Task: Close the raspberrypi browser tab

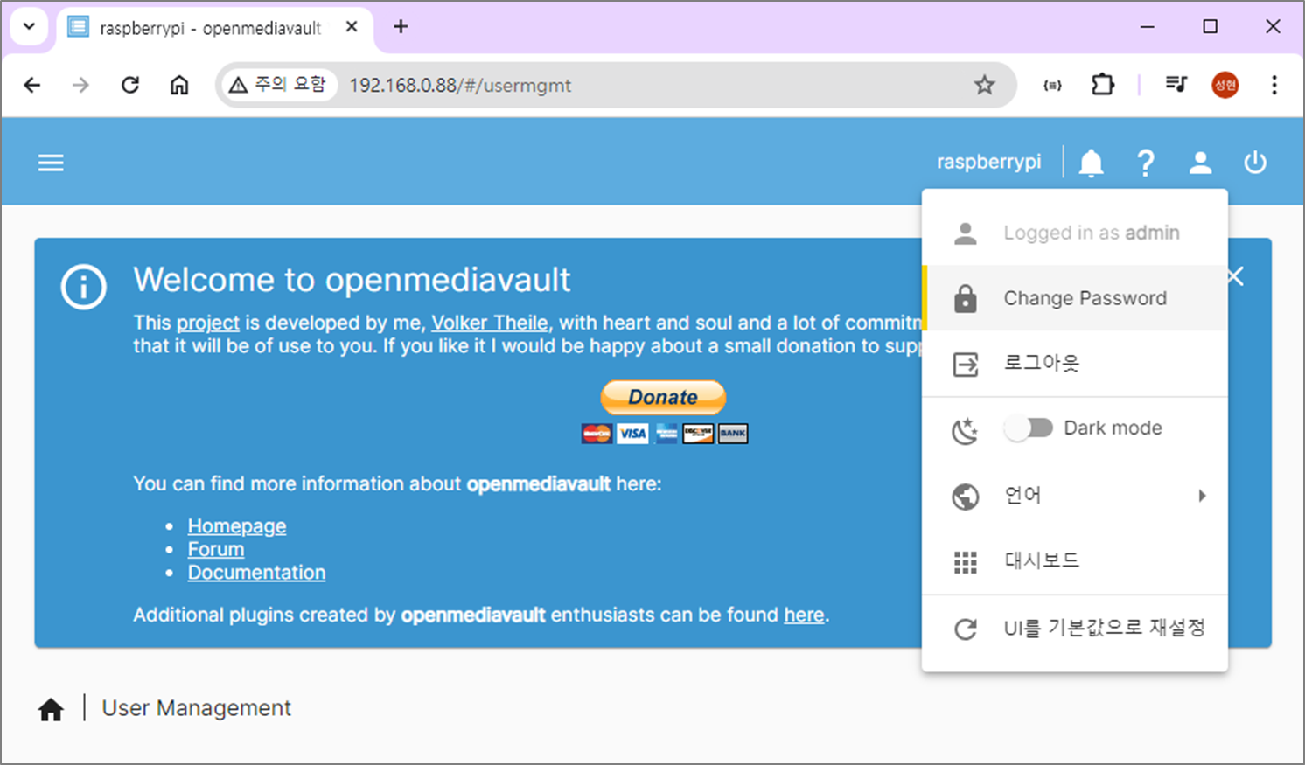Action: click(352, 27)
